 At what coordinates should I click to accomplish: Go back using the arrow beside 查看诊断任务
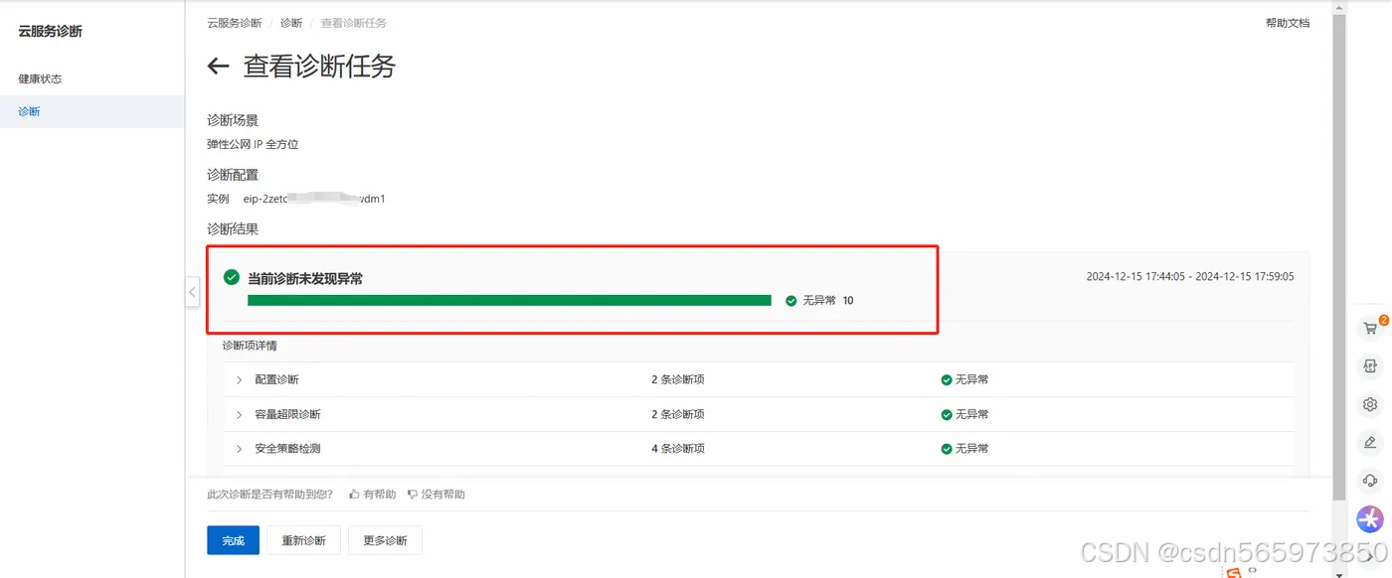218,67
